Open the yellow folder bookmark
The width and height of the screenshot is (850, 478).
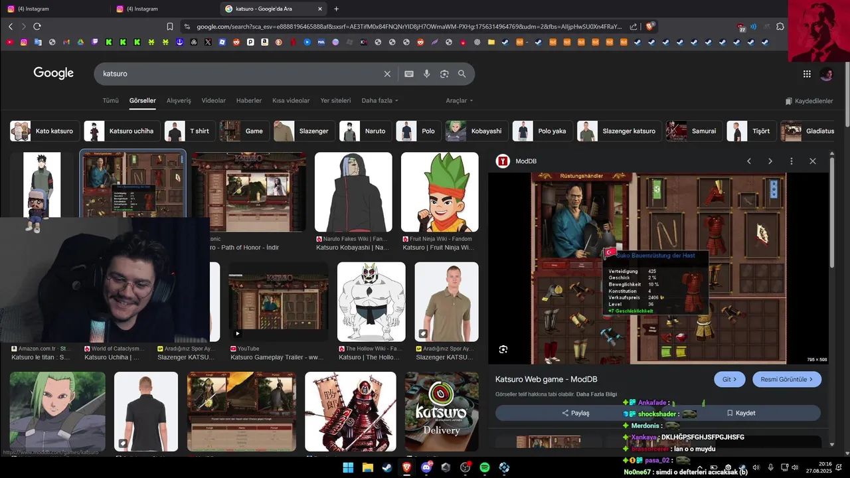pos(491,42)
